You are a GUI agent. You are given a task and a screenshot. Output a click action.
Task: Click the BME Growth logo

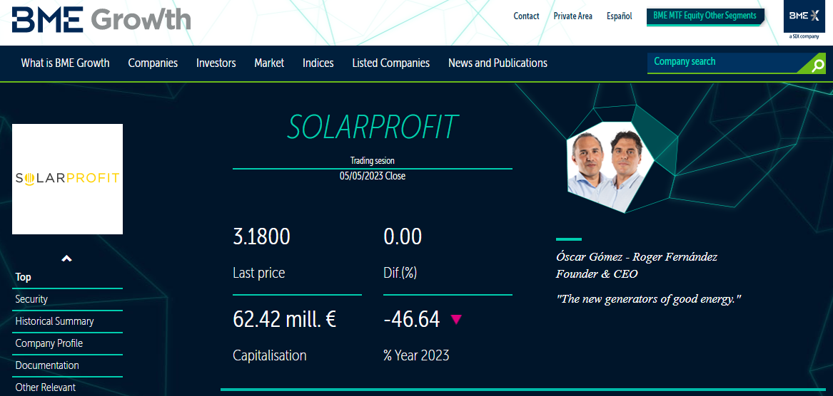click(x=101, y=19)
